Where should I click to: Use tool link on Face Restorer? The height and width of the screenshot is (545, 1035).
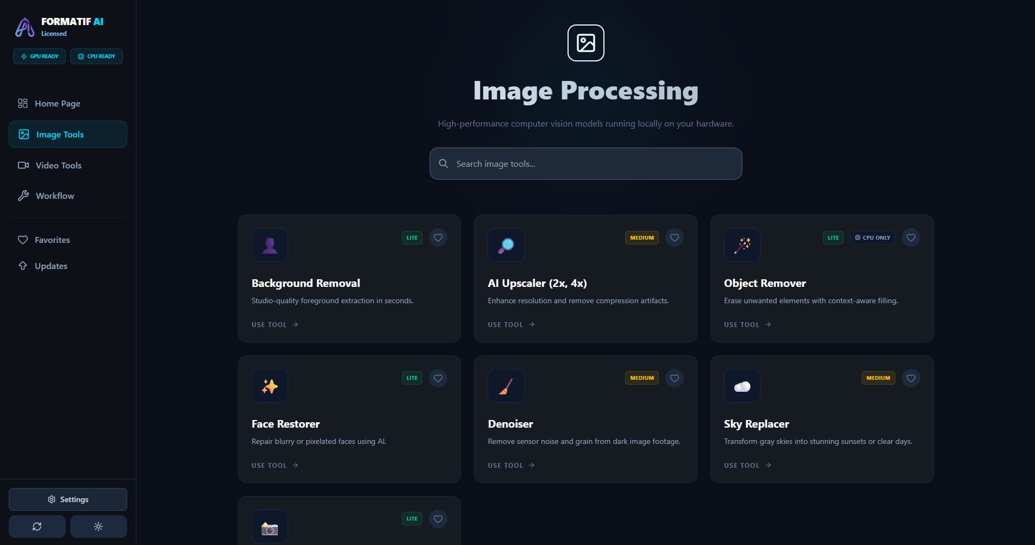pos(275,465)
